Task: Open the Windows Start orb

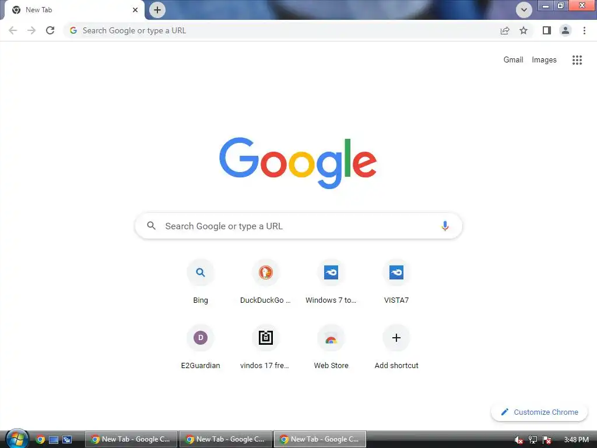Action: coord(17,439)
